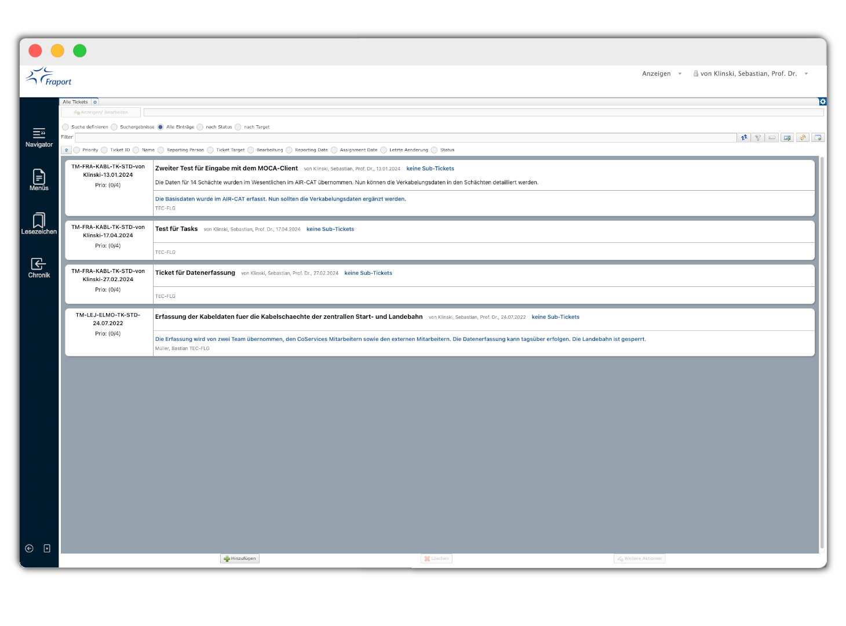This screenshot has width=846, height=626.
Task: Sort by Ticket Target radio button
Action: 210,150
